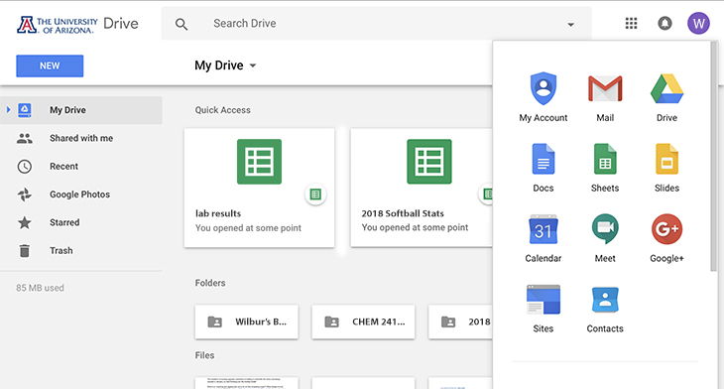Click the Sheets badge on lab results

pos(315,194)
